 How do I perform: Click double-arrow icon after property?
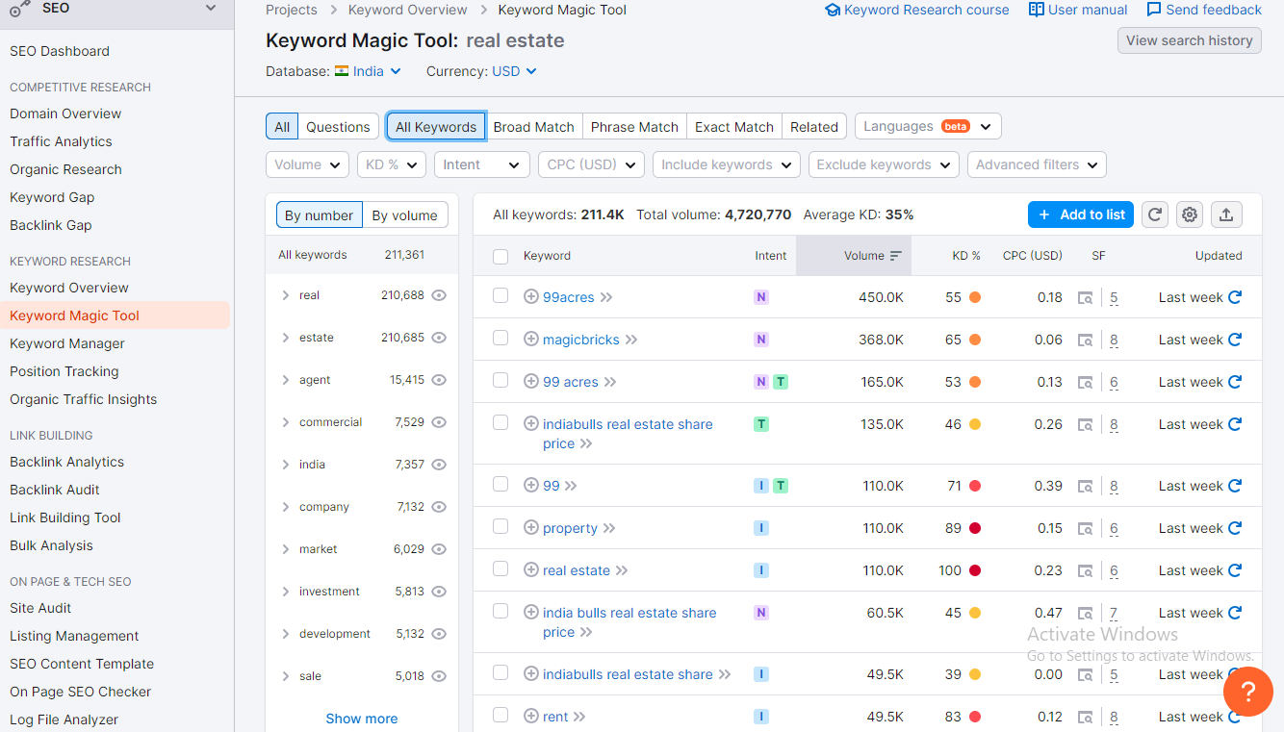[x=609, y=528]
